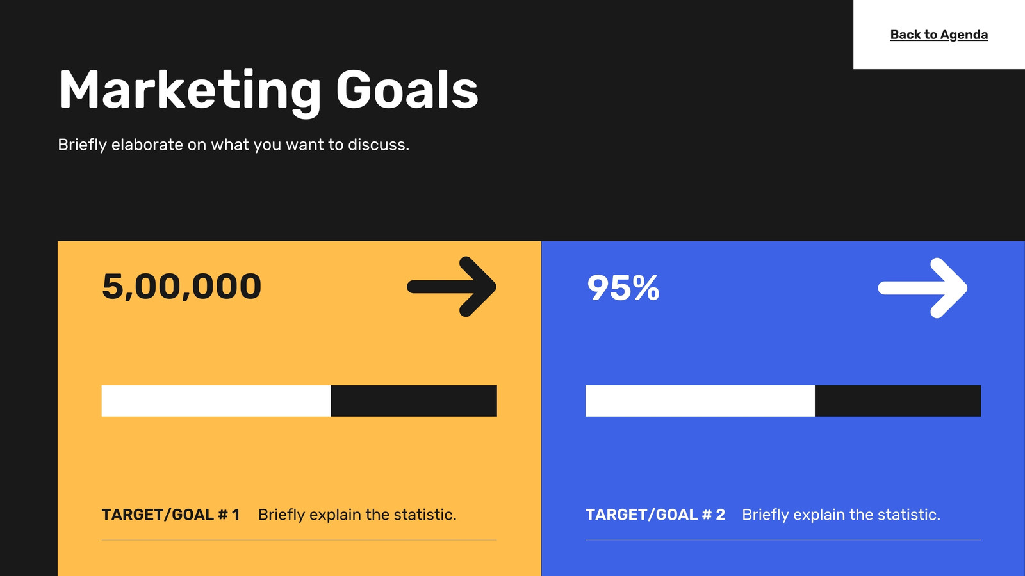
Task: Click the Back to Agenda link
Action: [939, 35]
